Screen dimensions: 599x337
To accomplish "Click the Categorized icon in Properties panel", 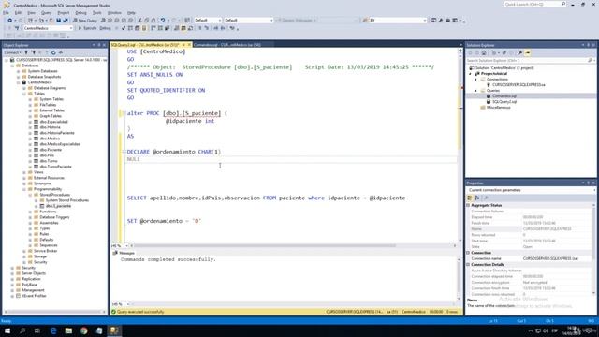I will pyautogui.click(x=470, y=198).
